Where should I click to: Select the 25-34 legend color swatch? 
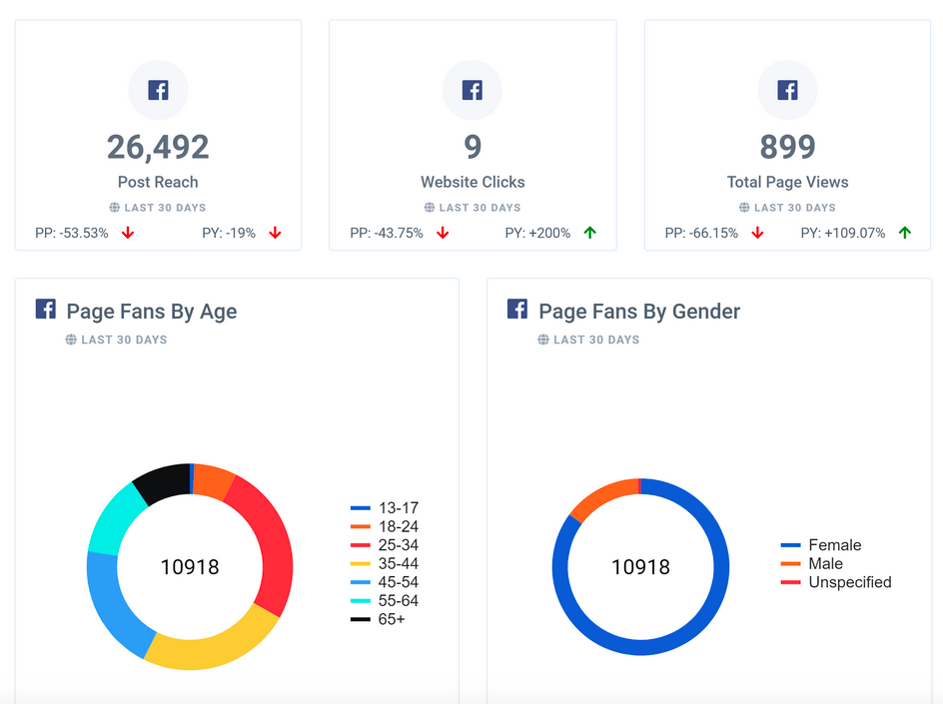pos(361,545)
